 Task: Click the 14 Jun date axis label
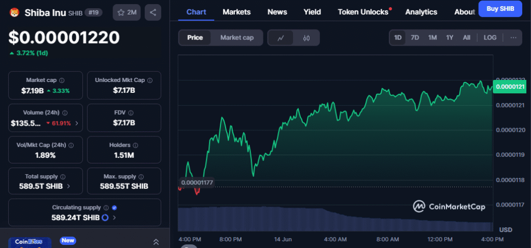click(x=283, y=239)
